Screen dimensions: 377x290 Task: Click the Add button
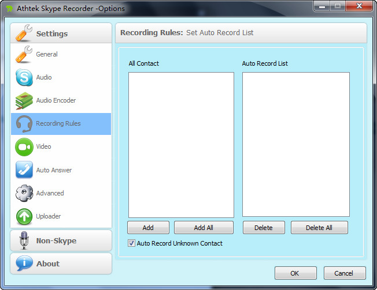(x=149, y=228)
